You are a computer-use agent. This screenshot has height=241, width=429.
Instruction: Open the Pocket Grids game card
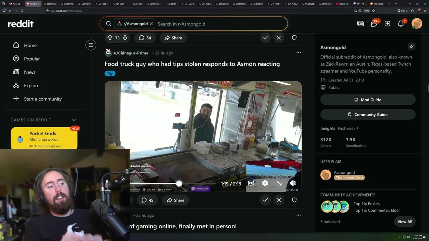[x=44, y=138]
